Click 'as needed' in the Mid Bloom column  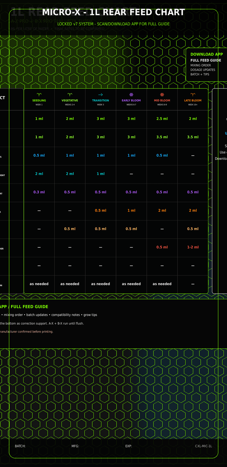pyautogui.click(x=162, y=284)
